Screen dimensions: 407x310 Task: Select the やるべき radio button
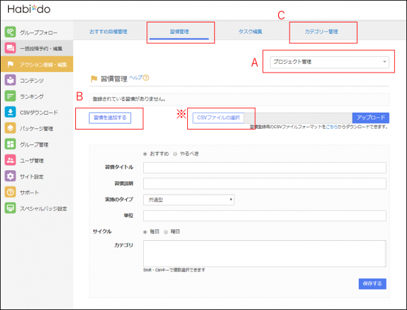click(x=175, y=154)
